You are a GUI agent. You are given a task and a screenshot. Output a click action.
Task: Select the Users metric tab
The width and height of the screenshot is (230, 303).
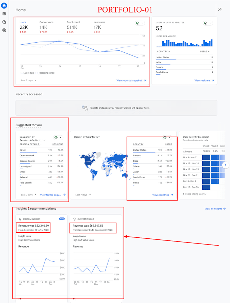(24, 27)
